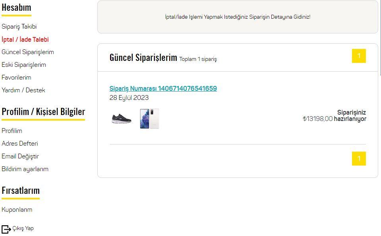Image resolution: width=381 pixels, height=236 pixels.
Task: Open Favorilerim page
Action: [16, 78]
